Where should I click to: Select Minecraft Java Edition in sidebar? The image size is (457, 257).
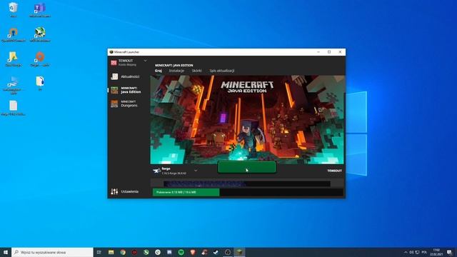(x=126, y=90)
